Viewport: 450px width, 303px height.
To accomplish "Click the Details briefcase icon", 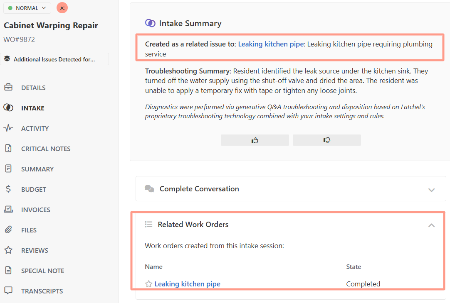I will (x=8, y=88).
